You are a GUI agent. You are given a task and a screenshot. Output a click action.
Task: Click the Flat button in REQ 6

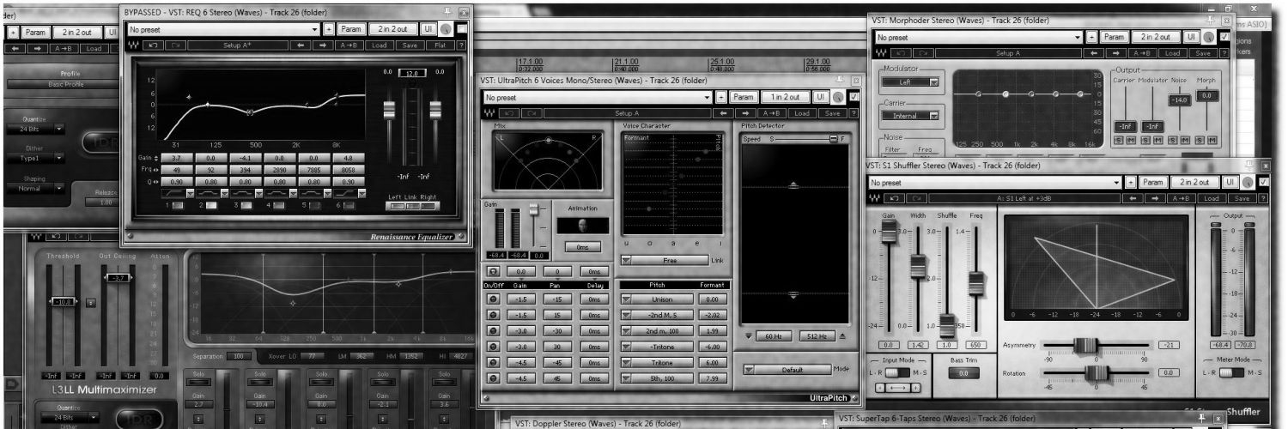[x=439, y=45]
